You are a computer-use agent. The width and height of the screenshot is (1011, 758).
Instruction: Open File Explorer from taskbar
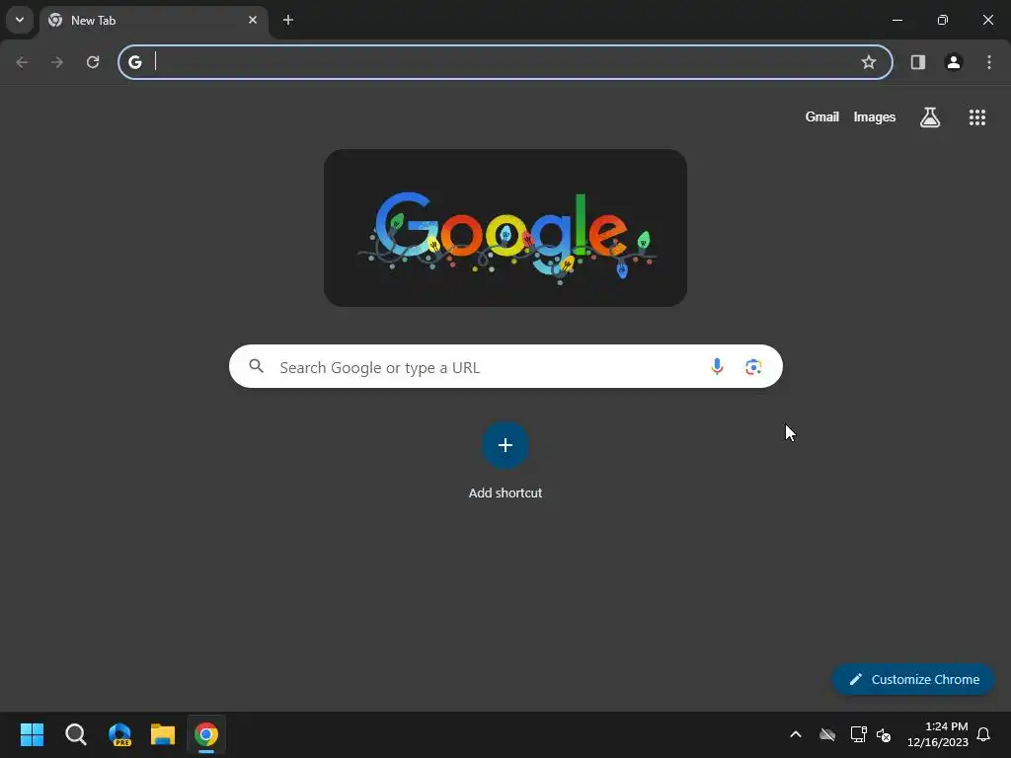163,734
